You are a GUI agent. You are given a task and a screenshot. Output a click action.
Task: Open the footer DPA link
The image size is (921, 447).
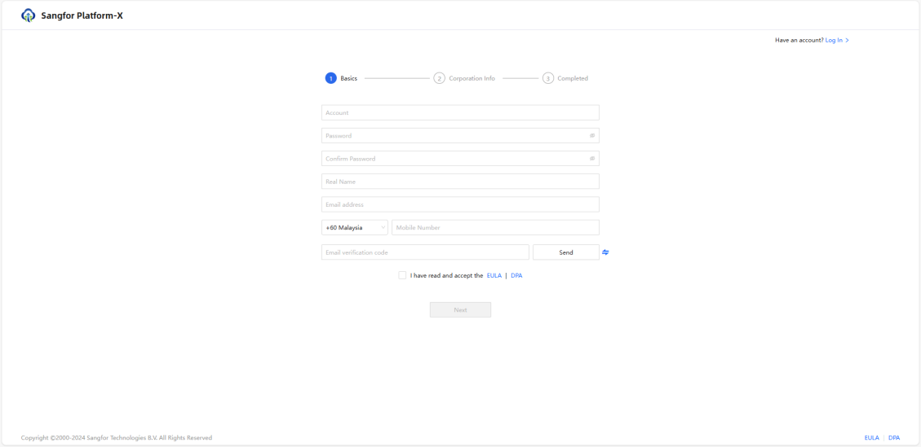894,437
